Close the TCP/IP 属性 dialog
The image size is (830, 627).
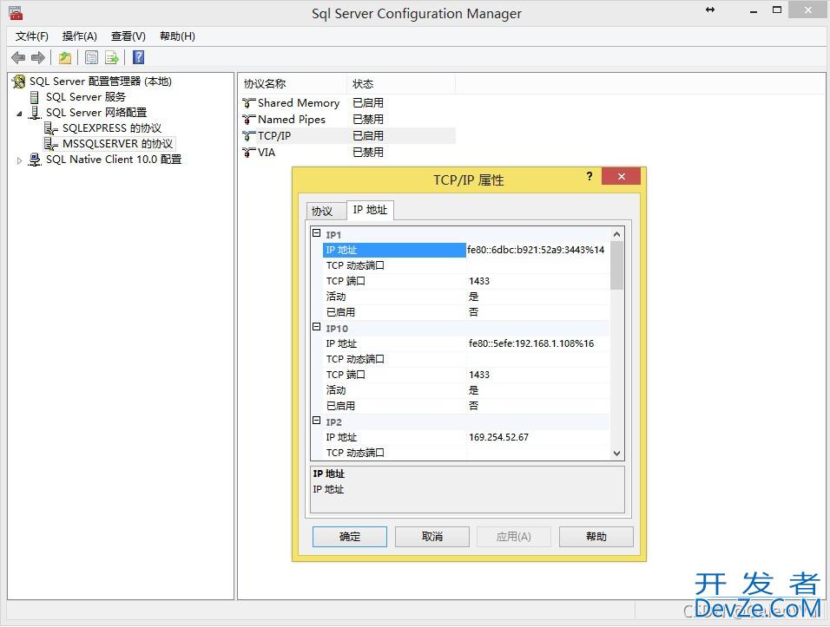point(622,177)
